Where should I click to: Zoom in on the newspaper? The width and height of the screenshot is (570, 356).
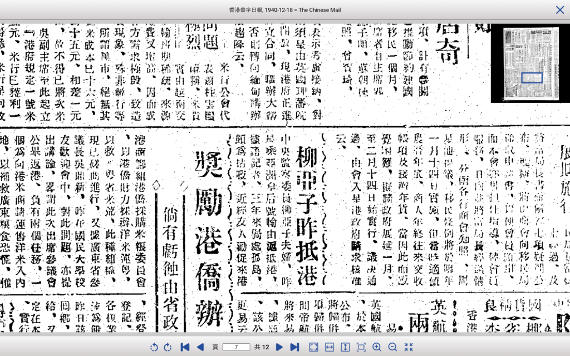coord(377,347)
